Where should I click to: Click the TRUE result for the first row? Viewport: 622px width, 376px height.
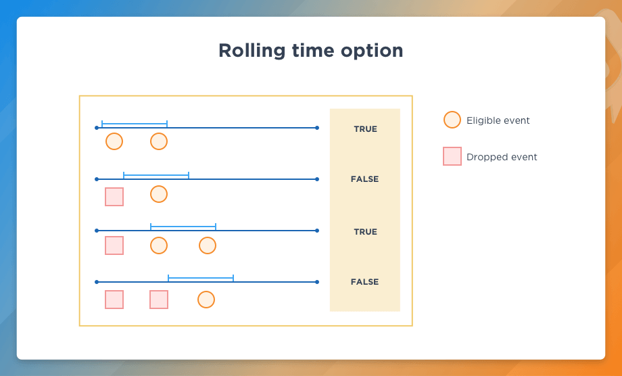click(x=365, y=129)
